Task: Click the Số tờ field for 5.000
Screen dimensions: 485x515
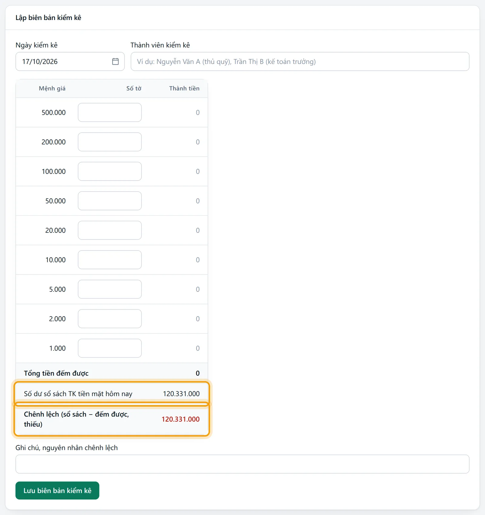Action: tap(110, 289)
